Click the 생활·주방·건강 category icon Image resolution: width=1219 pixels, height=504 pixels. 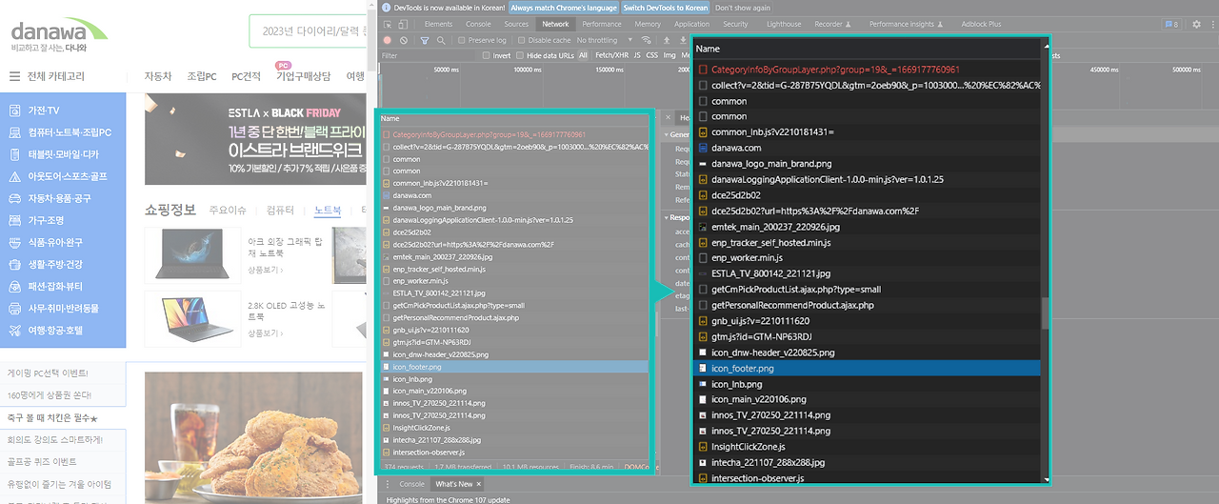pos(16,264)
